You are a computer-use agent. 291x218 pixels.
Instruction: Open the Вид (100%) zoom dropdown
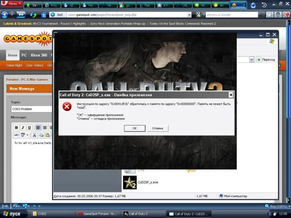[x=278, y=206]
